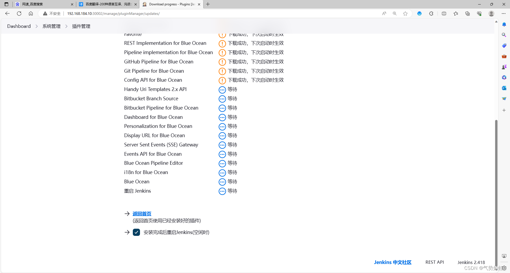The width and height of the screenshot is (510, 273).
Task: Click the 返回首页 link
Action: pos(142,214)
